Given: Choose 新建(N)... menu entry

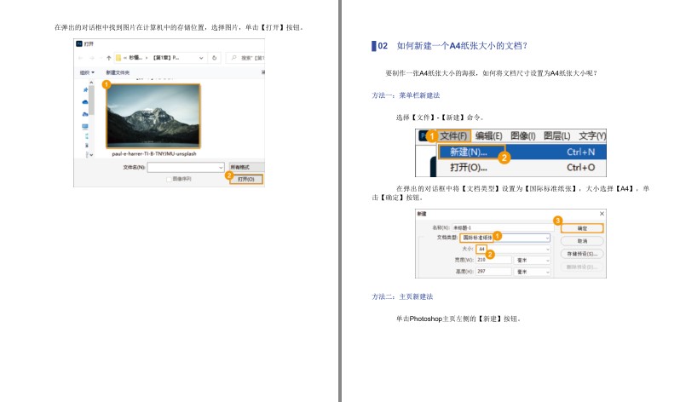Looking at the screenshot, I should [x=468, y=152].
